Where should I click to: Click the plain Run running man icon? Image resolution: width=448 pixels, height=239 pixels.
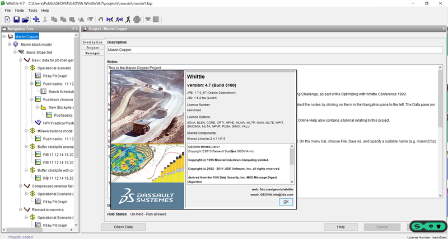[128, 20]
